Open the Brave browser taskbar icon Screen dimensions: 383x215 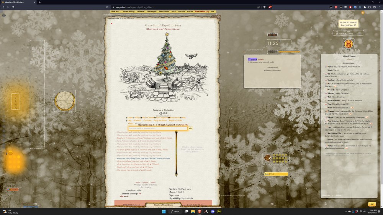point(200,211)
